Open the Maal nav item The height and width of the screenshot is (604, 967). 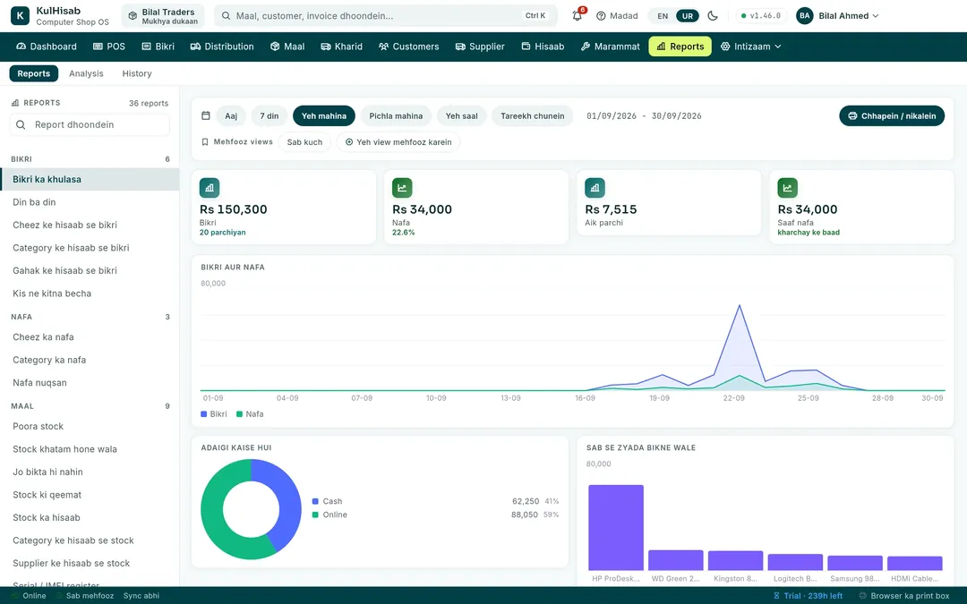(x=287, y=47)
